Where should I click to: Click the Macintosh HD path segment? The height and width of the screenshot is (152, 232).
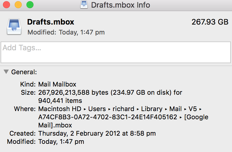[x=60, y=109]
